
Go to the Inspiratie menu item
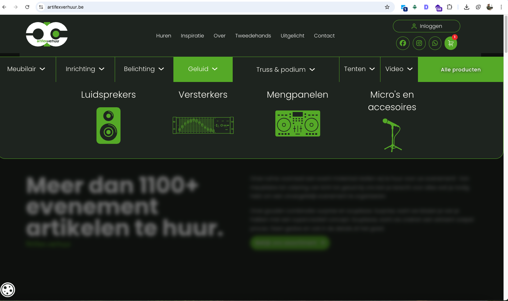(x=192, y=36)
